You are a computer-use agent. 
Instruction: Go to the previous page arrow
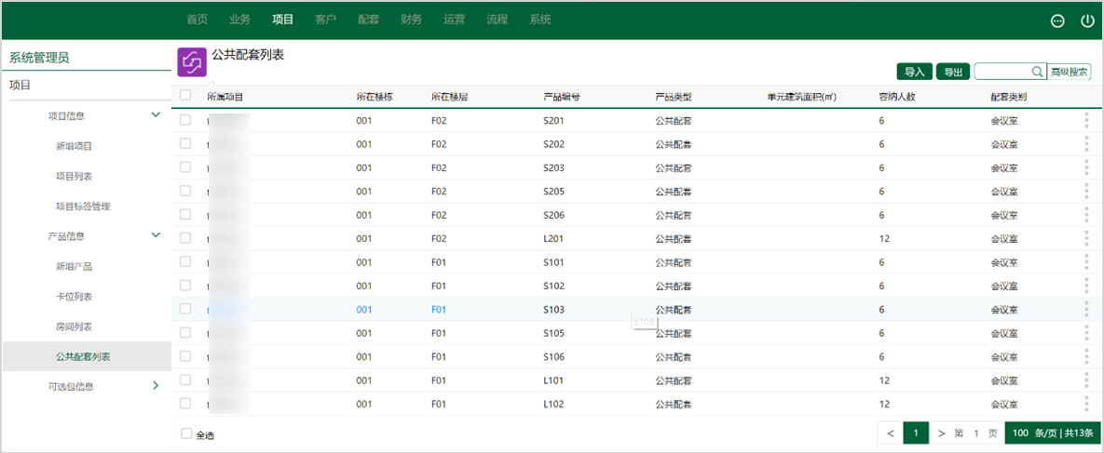click(890, 433)
